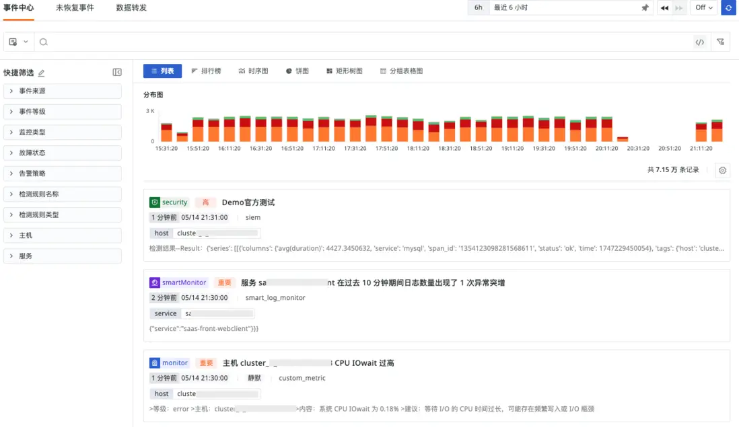This screenshot has height=427, width=739.
Task: Open the query syntax editor icon
Action: [x=699, y=42]
